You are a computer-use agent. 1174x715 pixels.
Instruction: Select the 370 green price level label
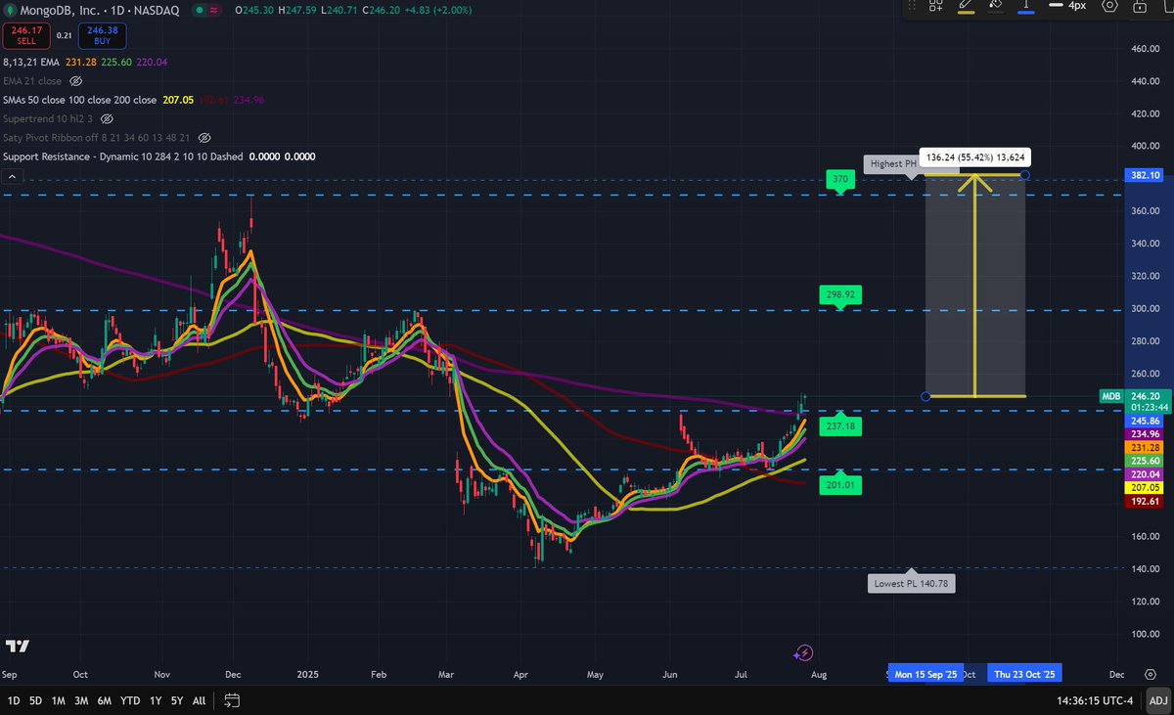click(840, 180)
